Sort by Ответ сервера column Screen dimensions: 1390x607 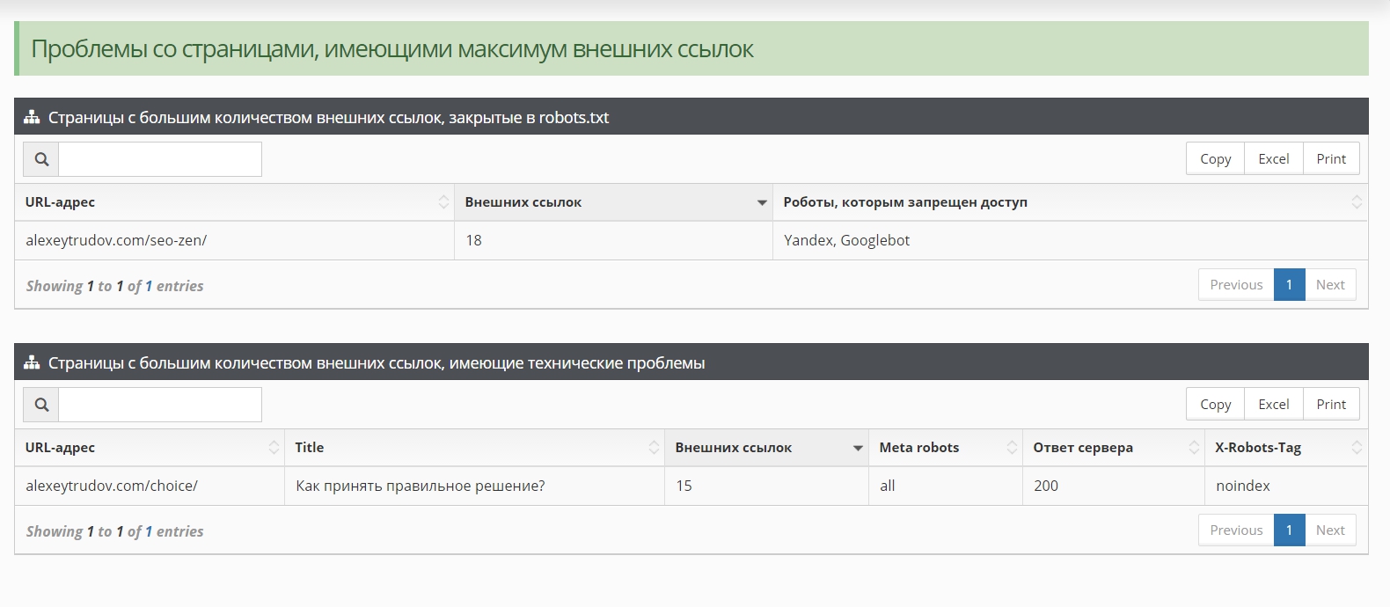[x=1112, y=448]
